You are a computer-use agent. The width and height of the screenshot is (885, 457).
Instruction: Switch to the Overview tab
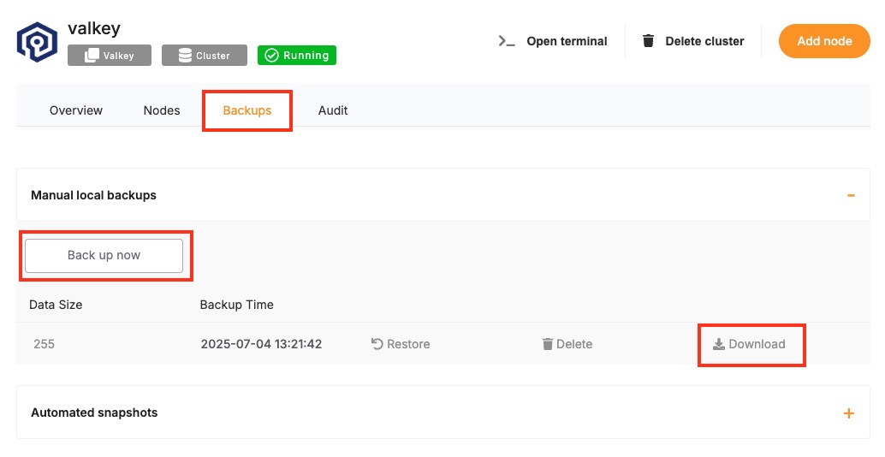(x=76, y=110)
